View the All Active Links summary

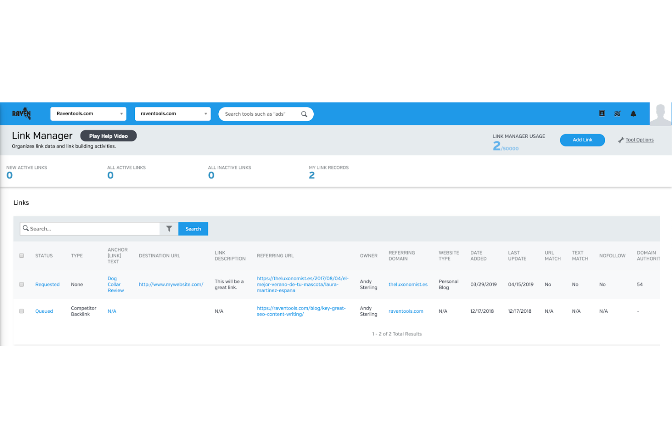coord(127,172)
